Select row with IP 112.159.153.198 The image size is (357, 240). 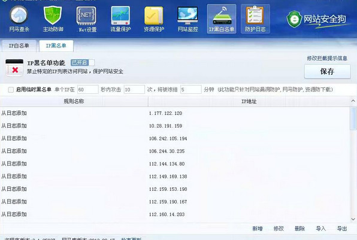click(175, 189)
